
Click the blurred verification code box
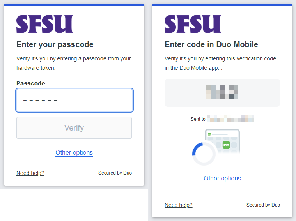(x=222, y=93)
